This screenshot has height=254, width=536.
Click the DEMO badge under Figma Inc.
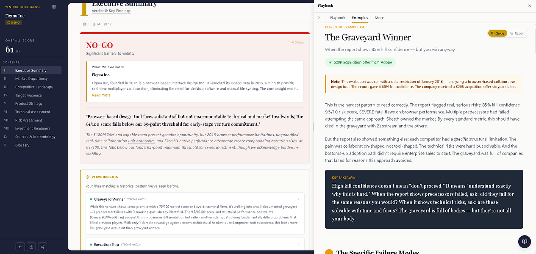(x=14, y=22)
